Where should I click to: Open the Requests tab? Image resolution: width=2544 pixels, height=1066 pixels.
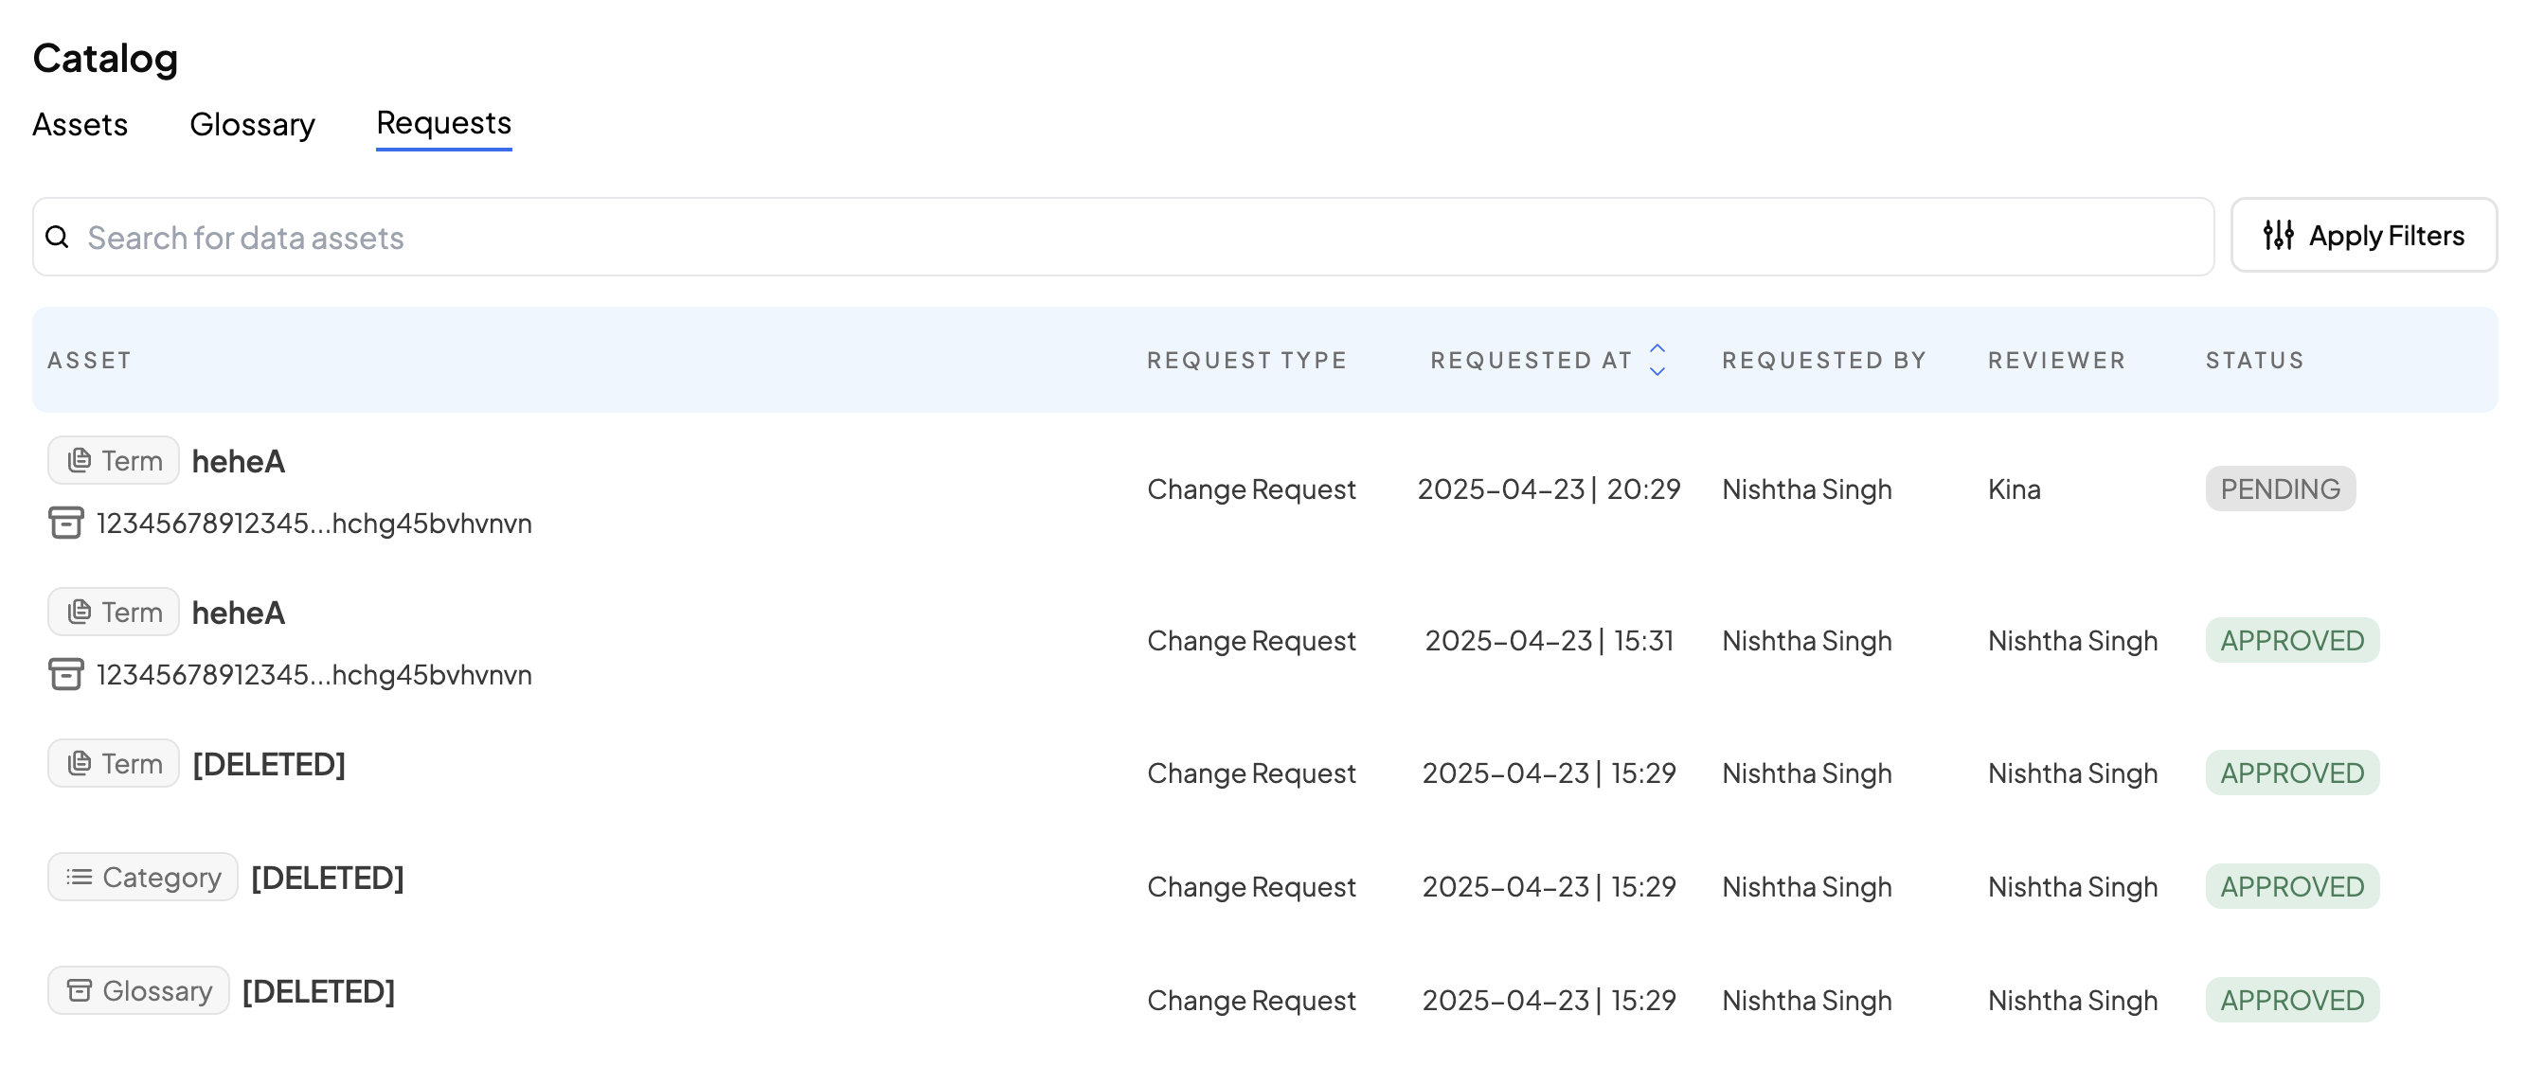click(443, 123)
